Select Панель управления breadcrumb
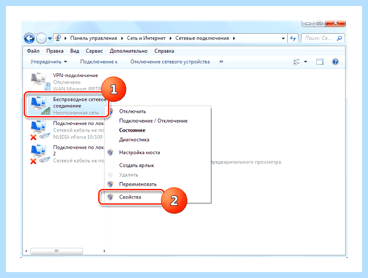 pyautogui.click(x=94, y=38)
